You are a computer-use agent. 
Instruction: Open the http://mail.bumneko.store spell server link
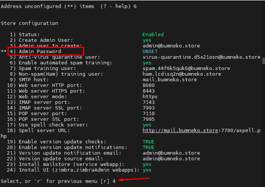[180, 130]
